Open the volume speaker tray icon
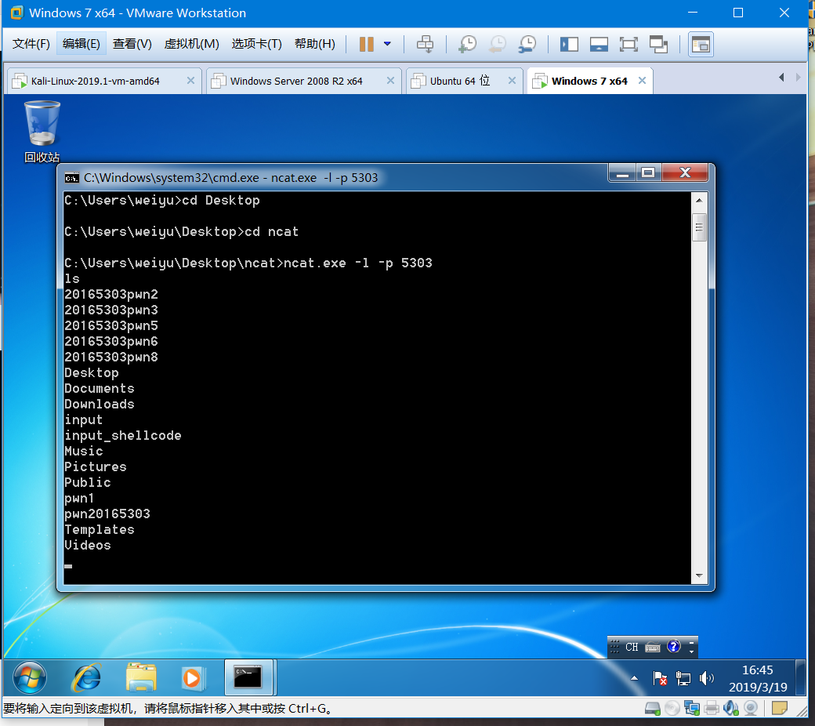 (x=706, y=678)
